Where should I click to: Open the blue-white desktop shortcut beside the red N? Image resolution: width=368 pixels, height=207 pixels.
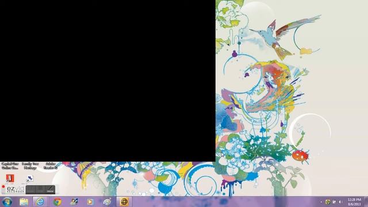click(x=29, y=179)
